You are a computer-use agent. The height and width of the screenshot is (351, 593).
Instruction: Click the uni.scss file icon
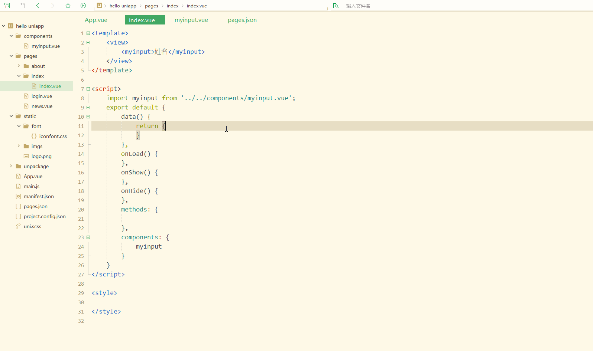(18, 226)
